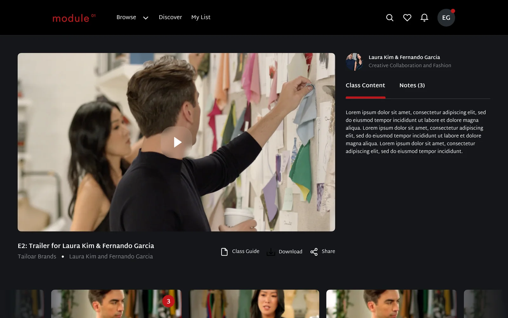This screenshot has width=508, height=318.
Task: Click the heart favorites icon
Action: (x=407, y=18)
